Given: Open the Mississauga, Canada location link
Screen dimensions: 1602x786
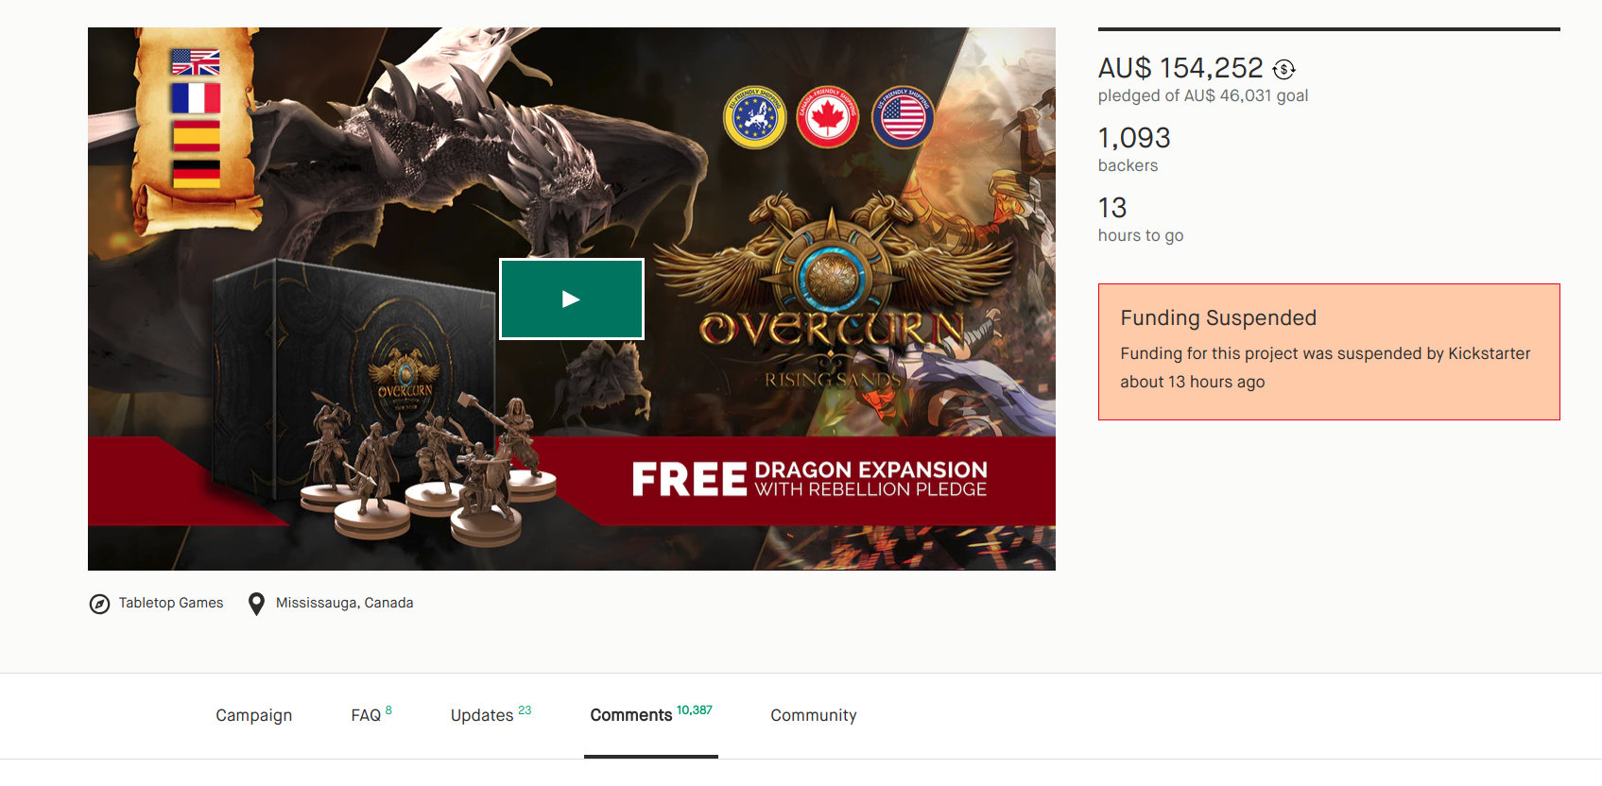Looking at the screenshot, I should (344, 603).
